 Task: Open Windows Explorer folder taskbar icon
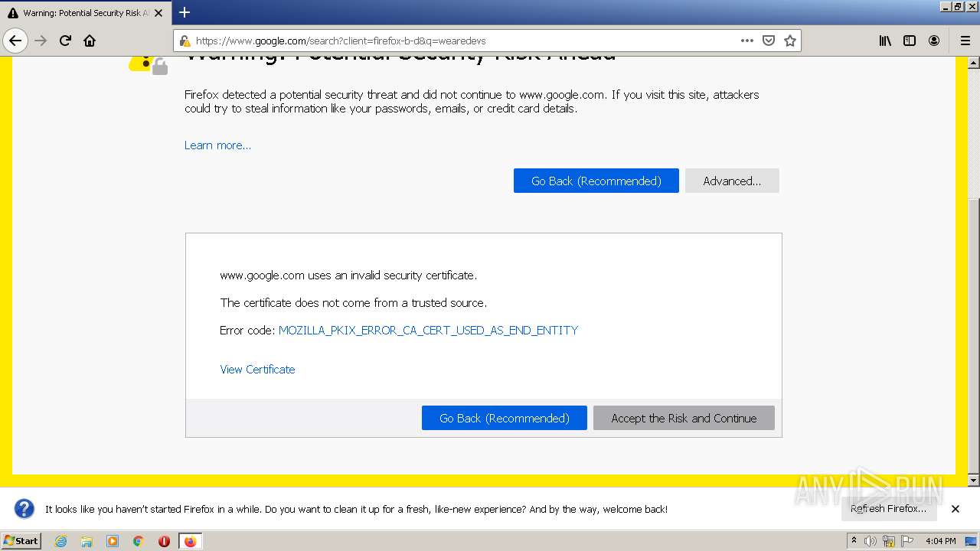87,541
